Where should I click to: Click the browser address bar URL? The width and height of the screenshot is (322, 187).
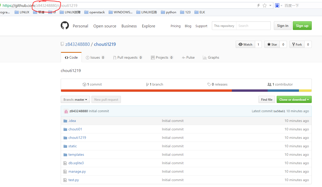pyautogui.click(x=40, y=5)
